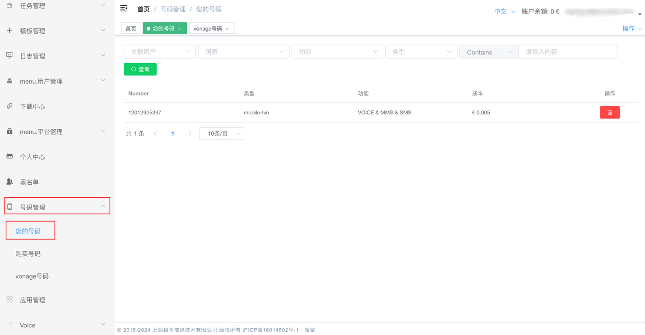
Task: Click the 共 1 条 total text
Action: click(135, 134)
